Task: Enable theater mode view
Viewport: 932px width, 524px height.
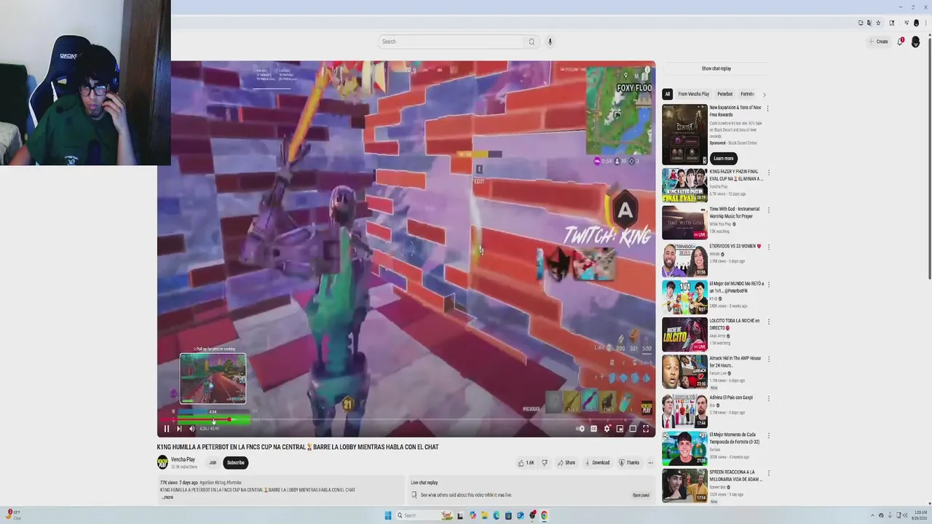Action: 633,429
